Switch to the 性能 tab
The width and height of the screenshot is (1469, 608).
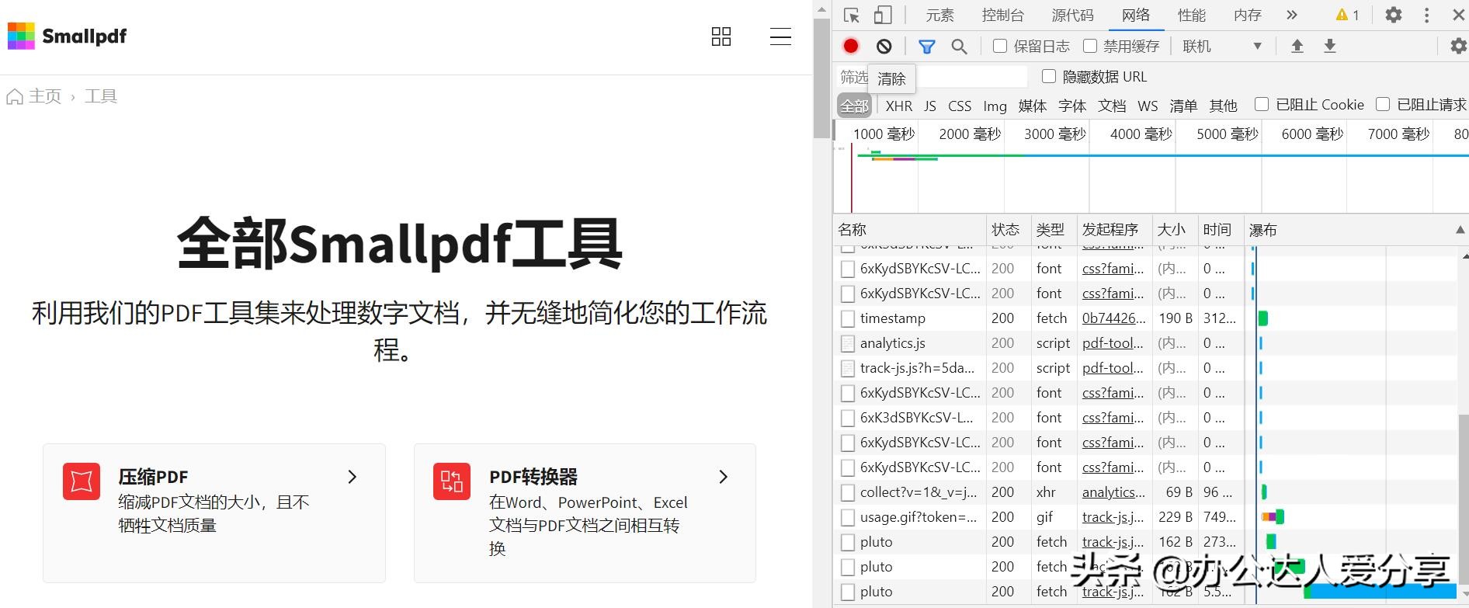point(1192,15)
